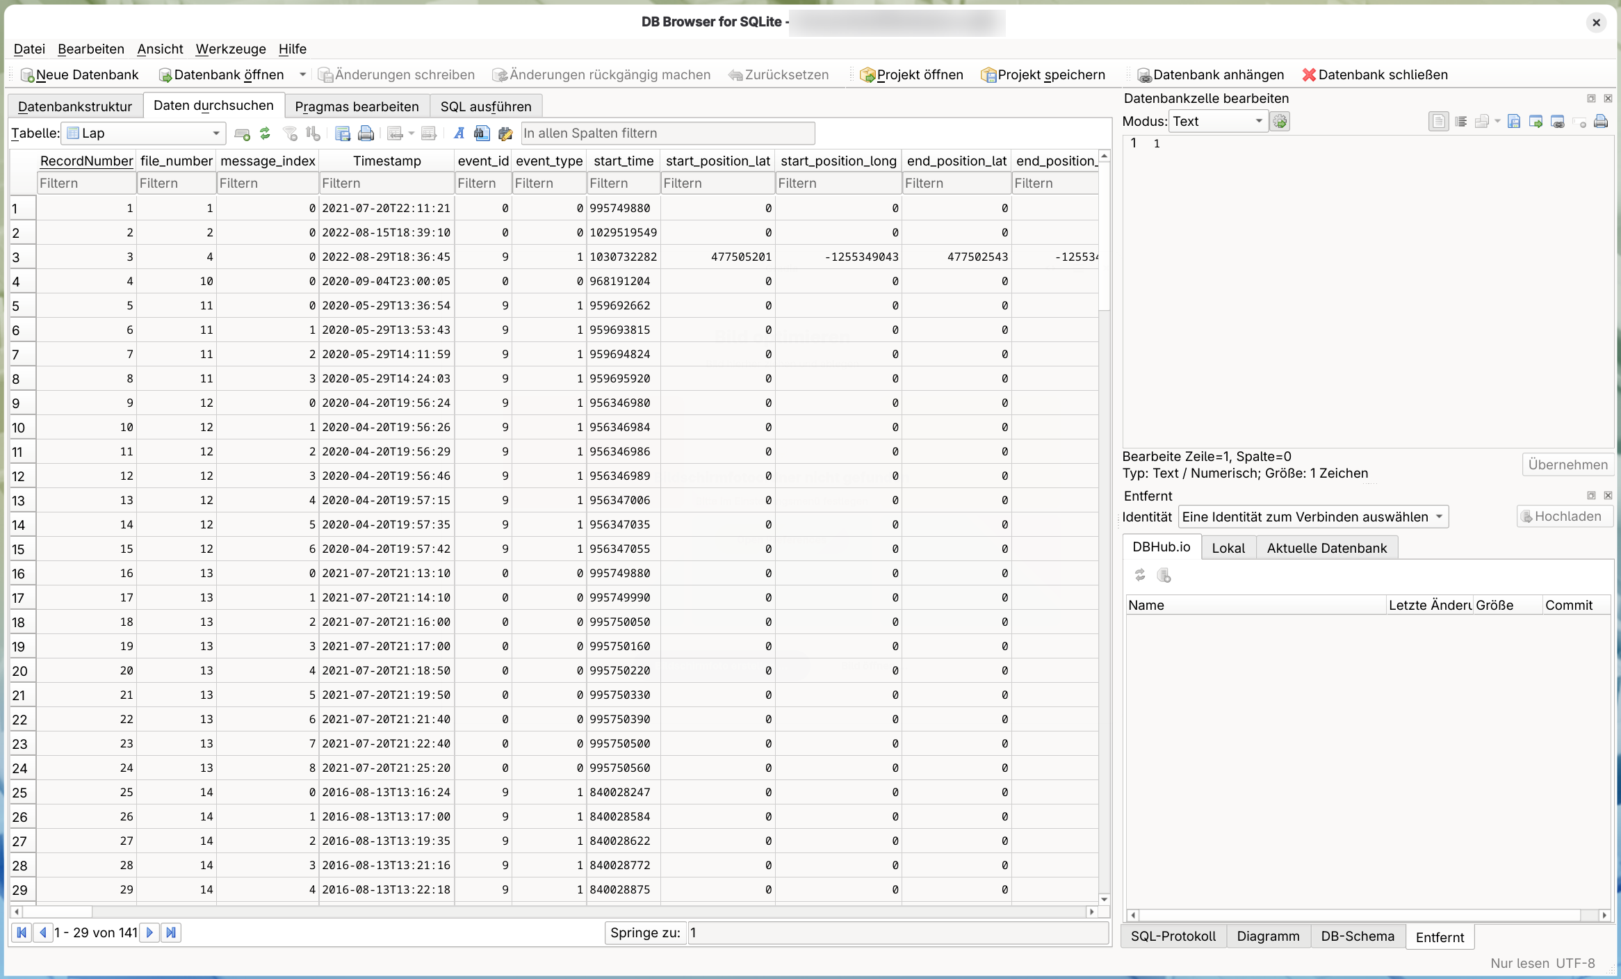Open the Werkzeuge menu
Image resolution: width=1621 pixels, height=979 pixels.
tap(231, 49)
